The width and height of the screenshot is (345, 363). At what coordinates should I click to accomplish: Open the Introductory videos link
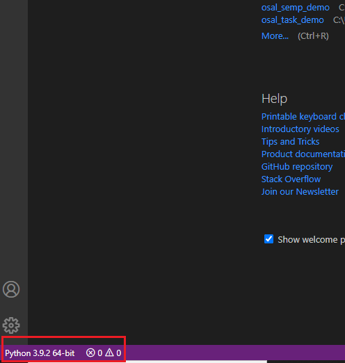point(300,129)
